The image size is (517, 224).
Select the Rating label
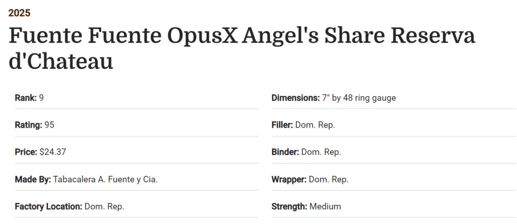(x=29, y=125)
